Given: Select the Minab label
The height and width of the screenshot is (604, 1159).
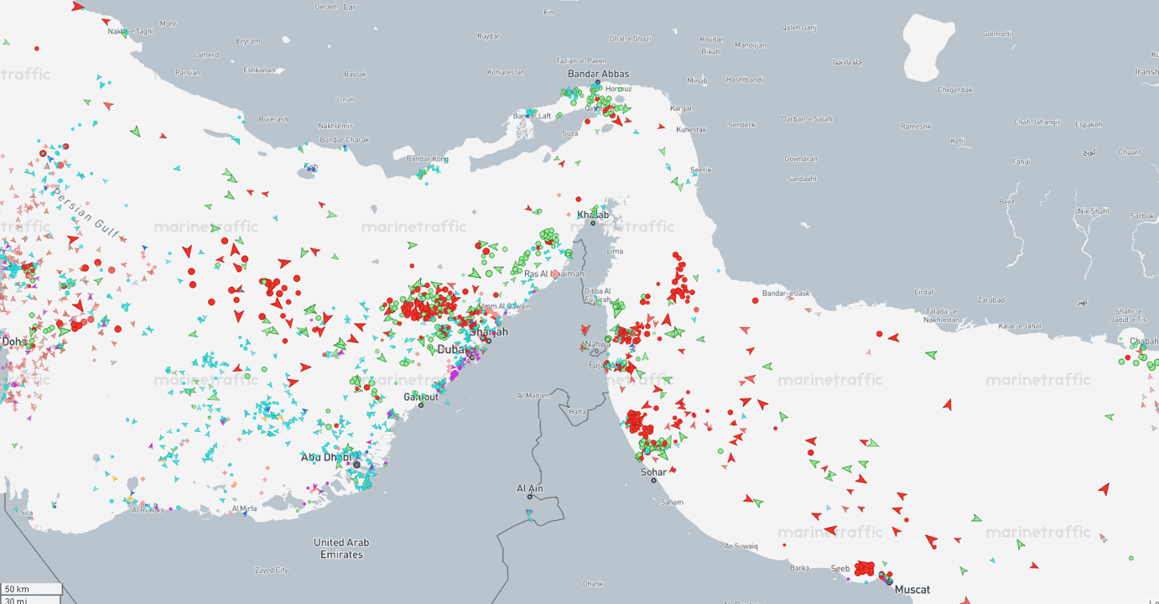Looking at the screenshot, I should click(697, 81).
